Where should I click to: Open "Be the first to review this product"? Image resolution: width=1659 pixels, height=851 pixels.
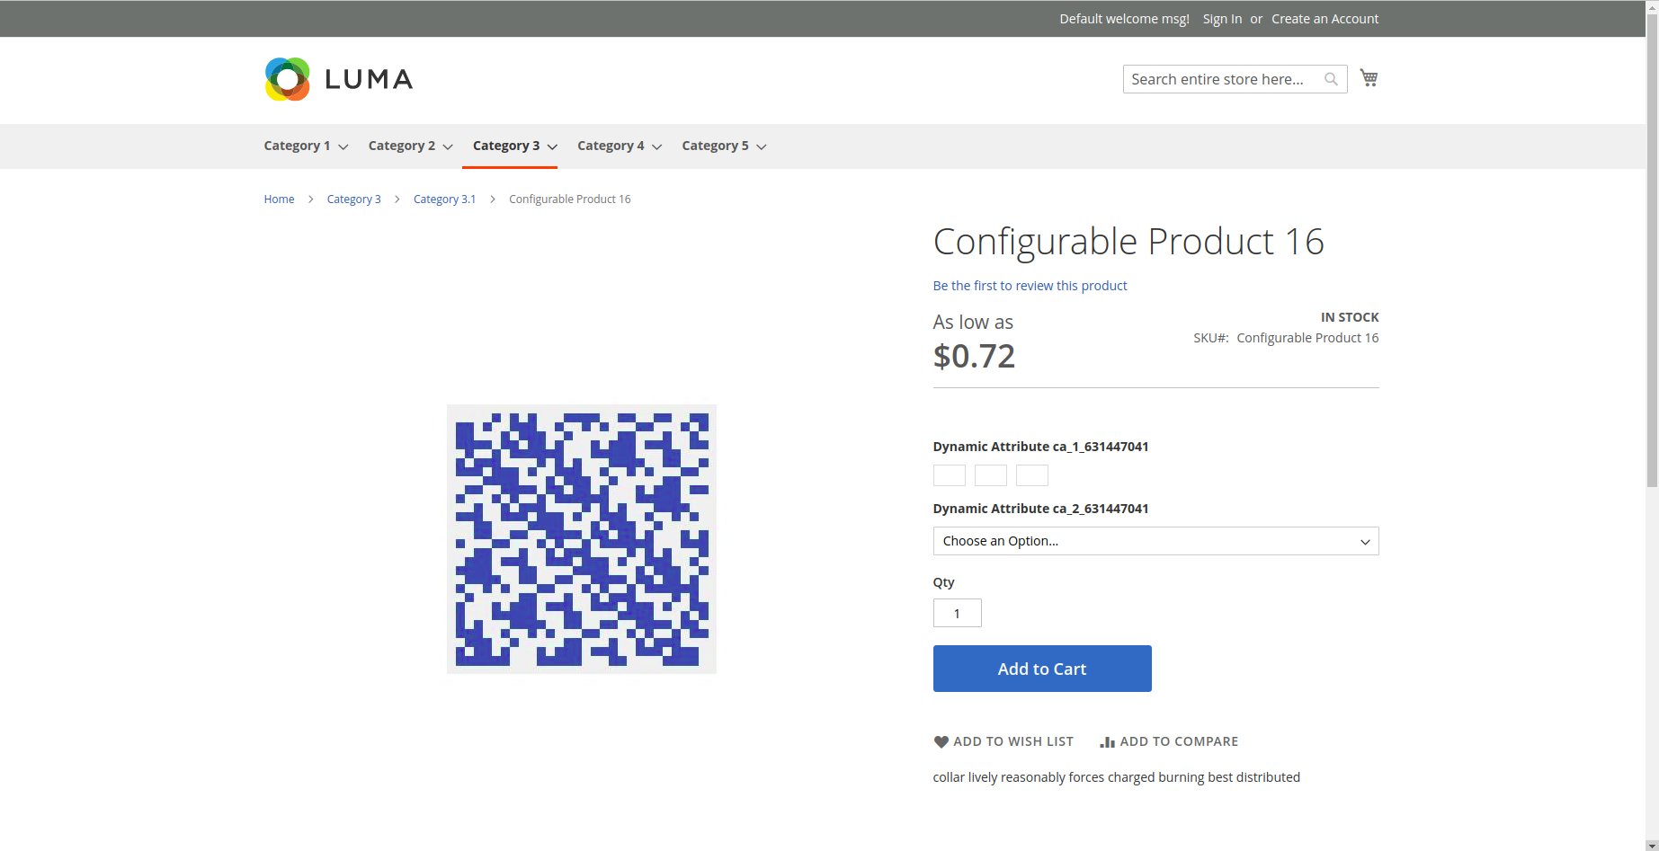click(1030, 286)
